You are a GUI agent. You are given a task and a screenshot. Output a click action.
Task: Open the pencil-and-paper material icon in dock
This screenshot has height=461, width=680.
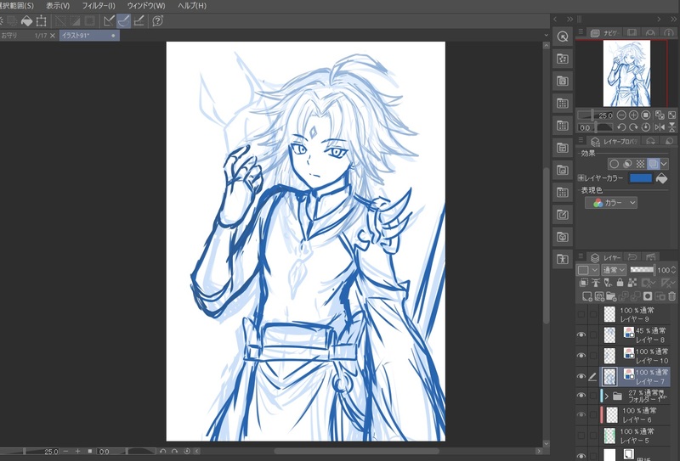(563, 215)
